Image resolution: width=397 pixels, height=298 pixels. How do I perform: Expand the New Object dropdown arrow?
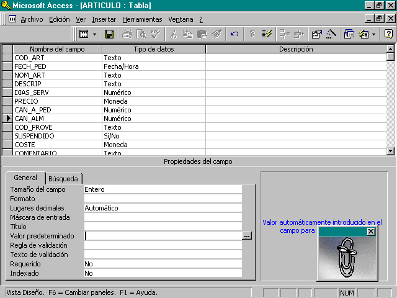pyautogui.click(x=374, y=34)
